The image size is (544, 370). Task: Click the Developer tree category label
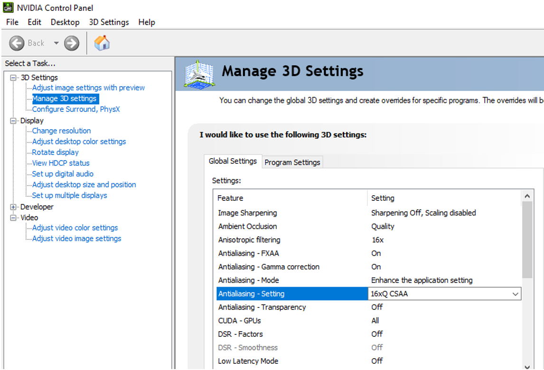tap(37, 207)
